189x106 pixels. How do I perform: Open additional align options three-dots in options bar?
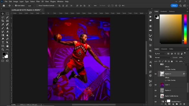[x=95, y=6]
